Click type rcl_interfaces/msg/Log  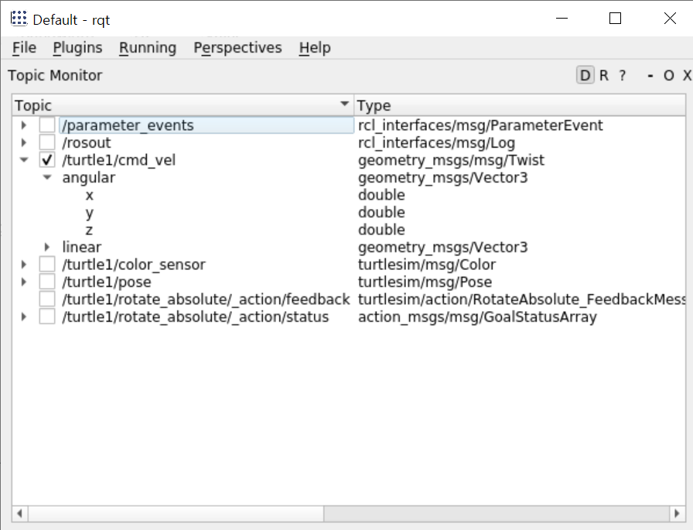point(437,142)
